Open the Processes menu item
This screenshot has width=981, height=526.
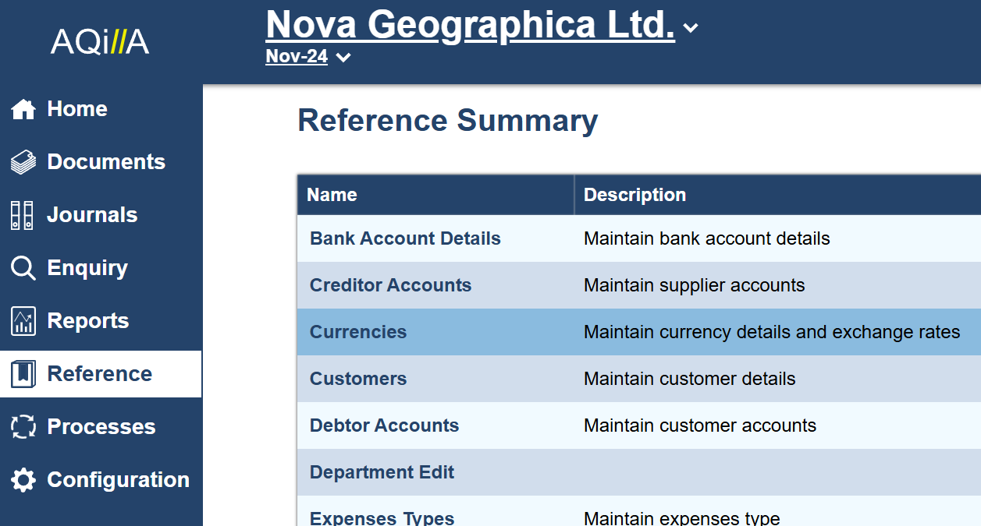tap(101, 427)
